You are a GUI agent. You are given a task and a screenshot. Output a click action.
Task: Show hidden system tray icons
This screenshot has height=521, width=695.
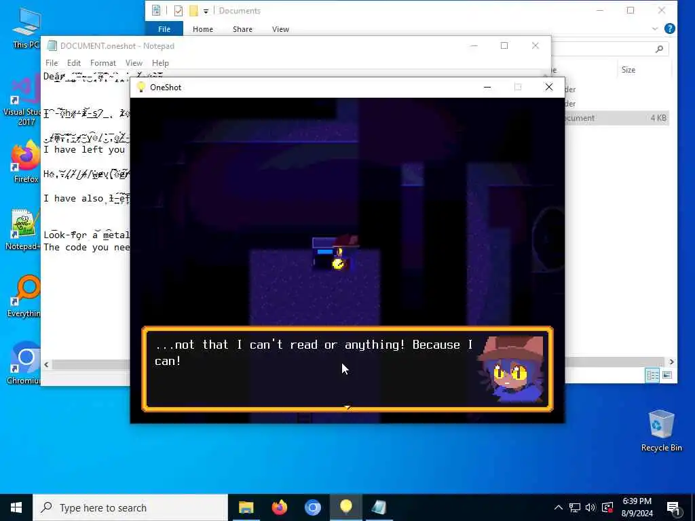click(559, 507)
